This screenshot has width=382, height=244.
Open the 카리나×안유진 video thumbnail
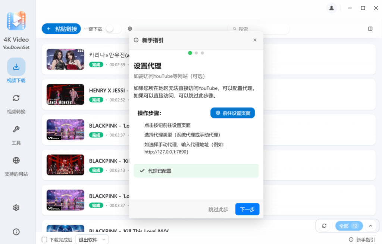[65, 59]
